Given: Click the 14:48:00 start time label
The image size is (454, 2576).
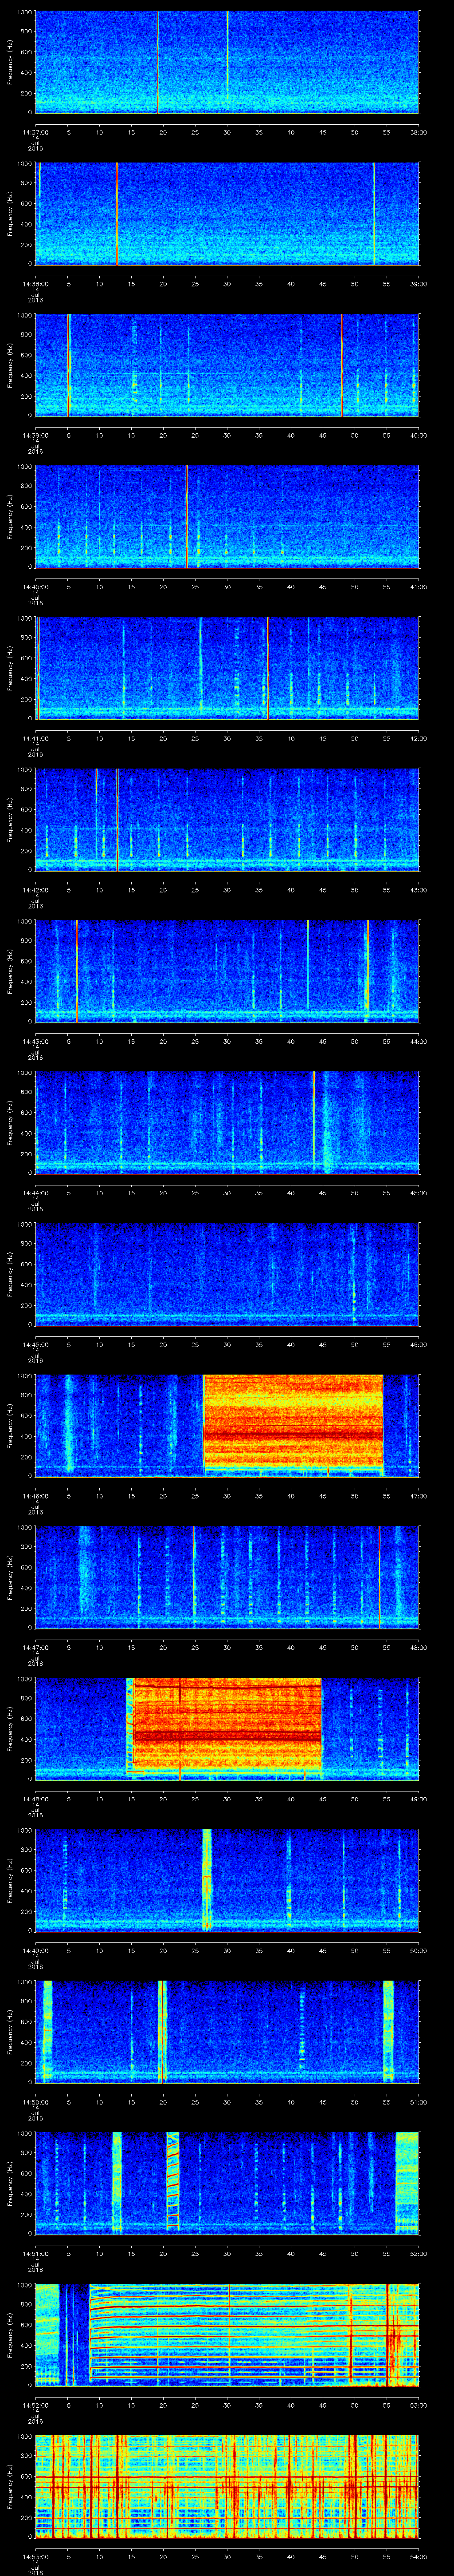Looking at the screenshot, I should tap(36, 1798).
